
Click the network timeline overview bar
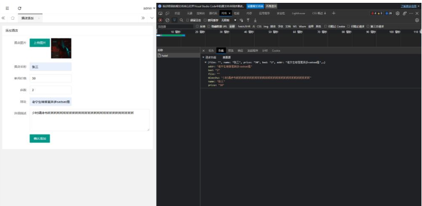pos(171,35)
